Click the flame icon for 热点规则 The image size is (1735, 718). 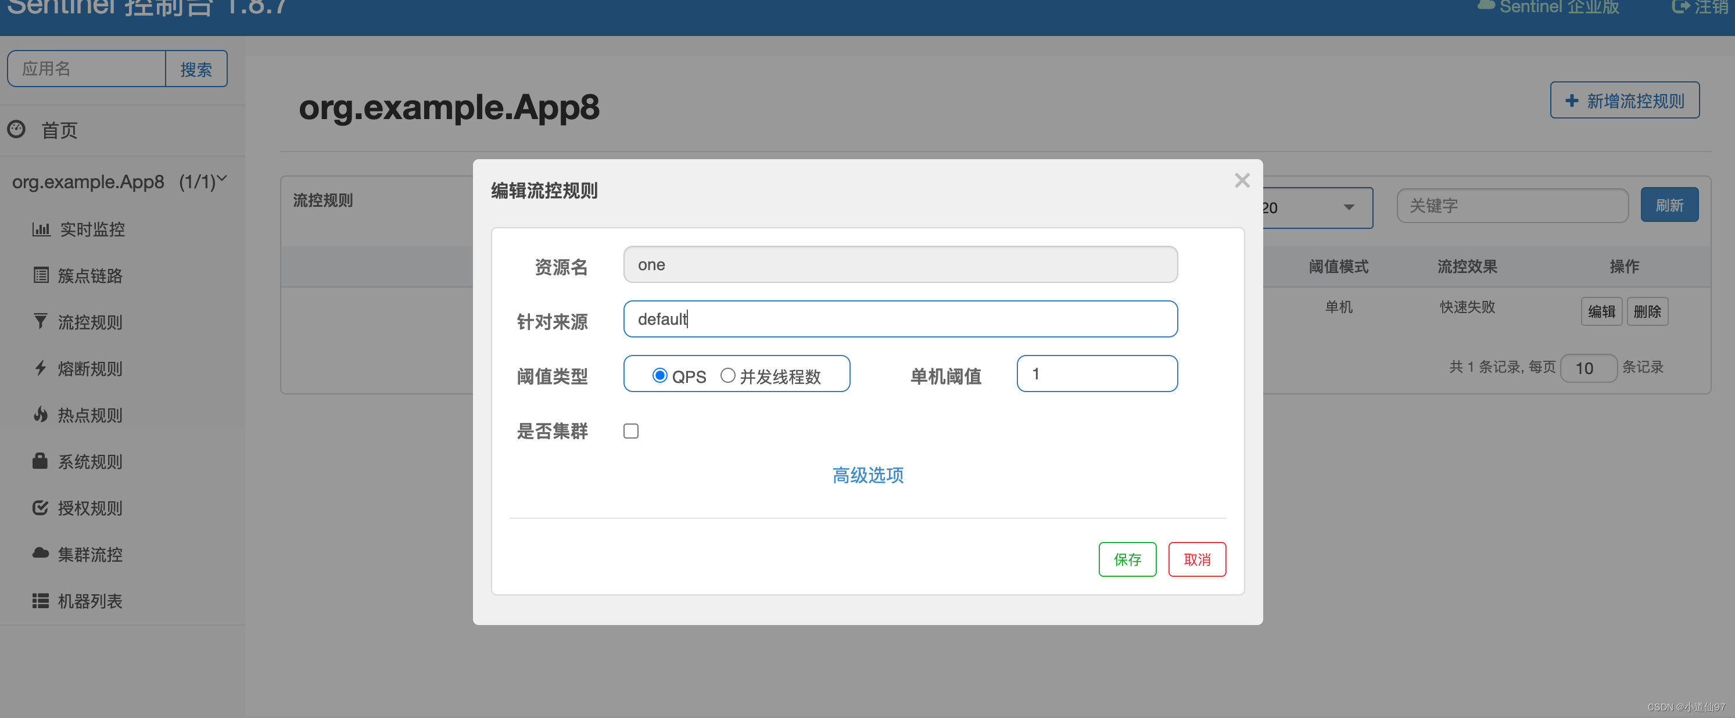[41, 414]
